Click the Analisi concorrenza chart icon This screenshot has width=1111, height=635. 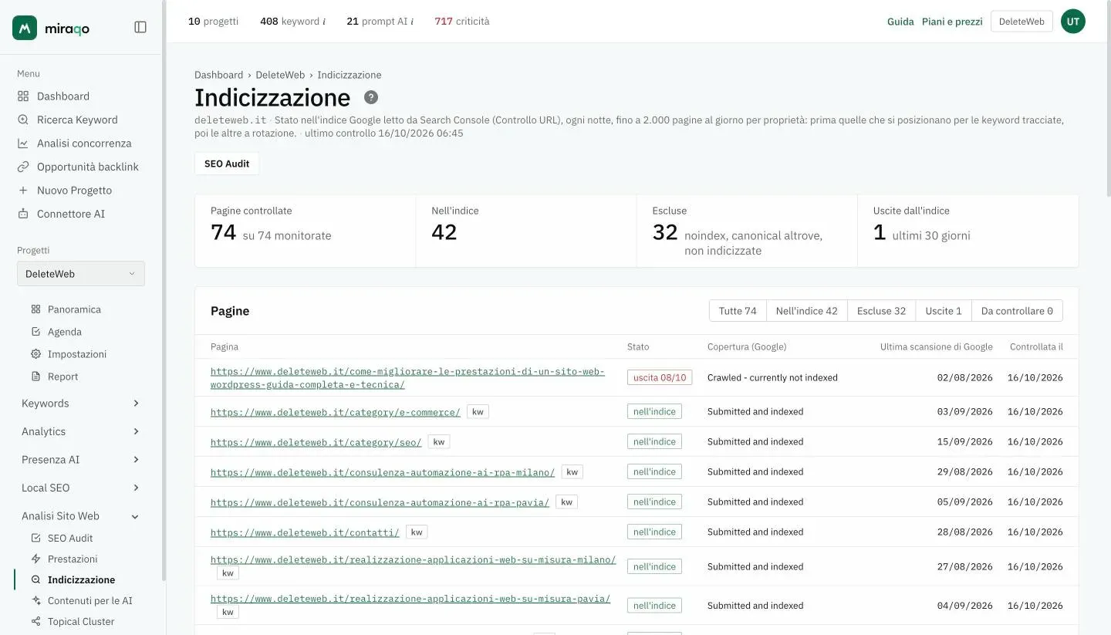pos(23,144)
